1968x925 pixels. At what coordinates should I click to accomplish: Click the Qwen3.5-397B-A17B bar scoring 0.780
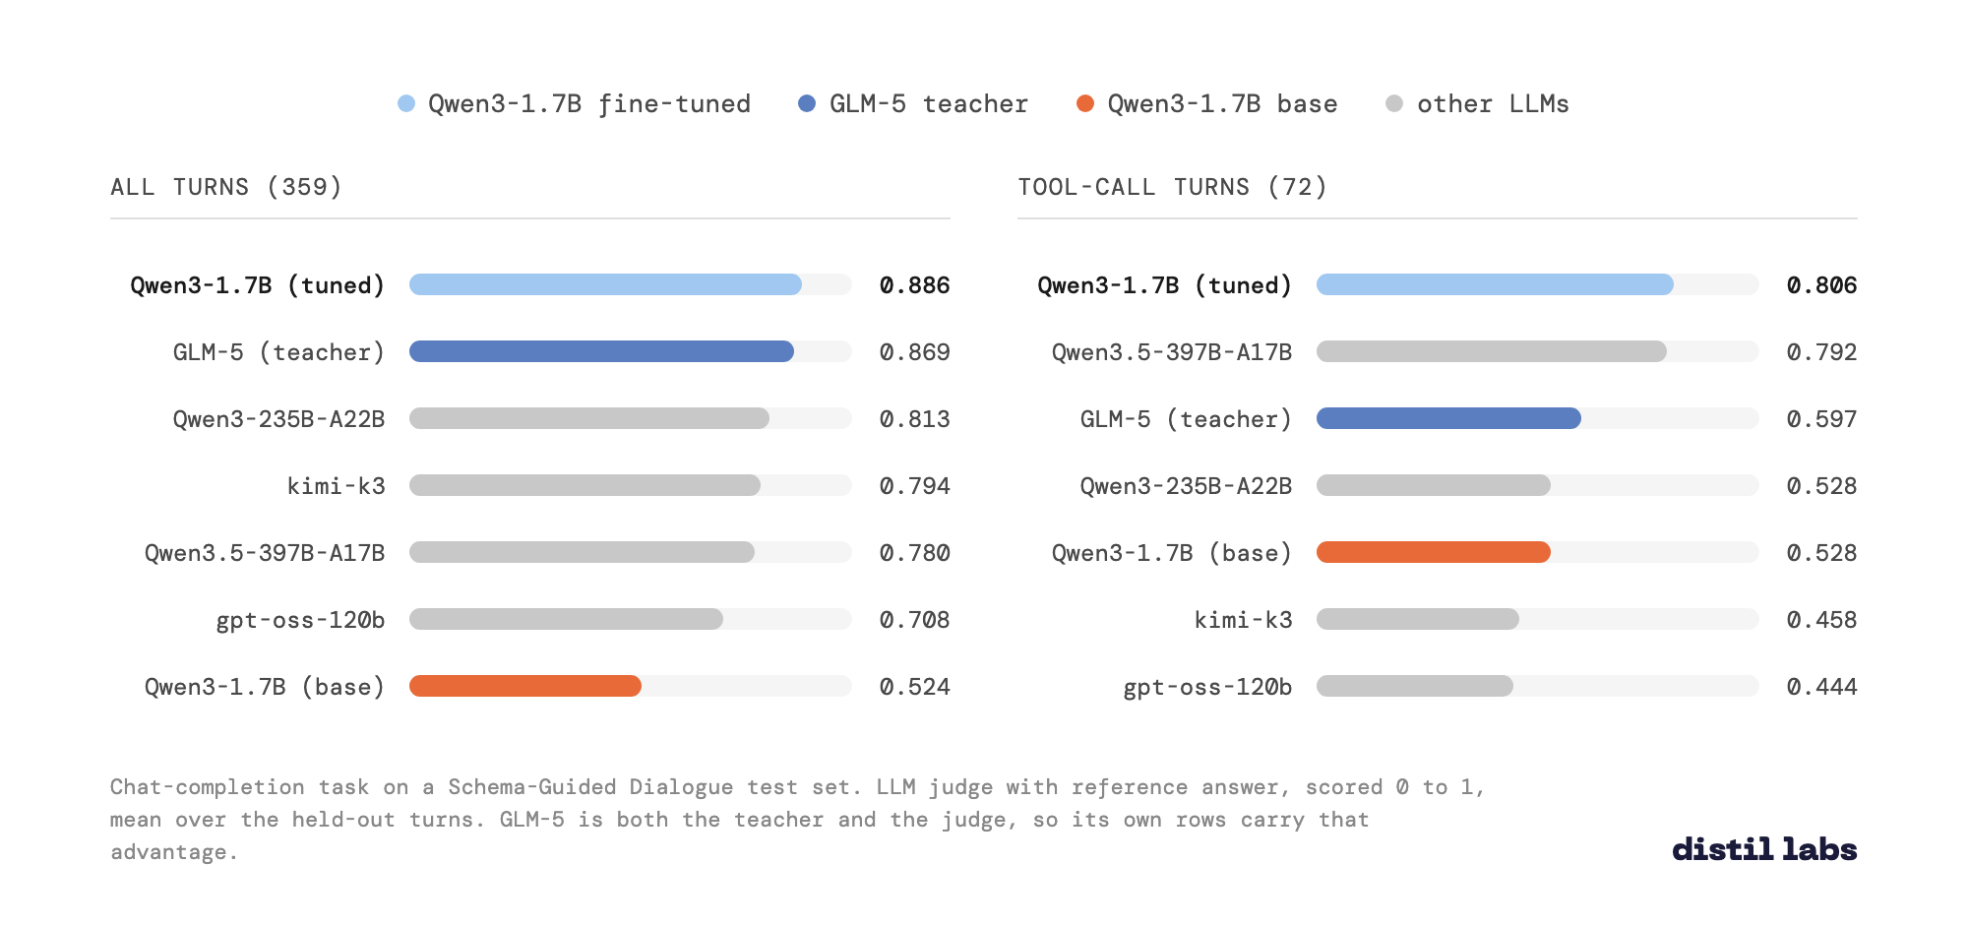pyautogui.click(x=582, y=552)
